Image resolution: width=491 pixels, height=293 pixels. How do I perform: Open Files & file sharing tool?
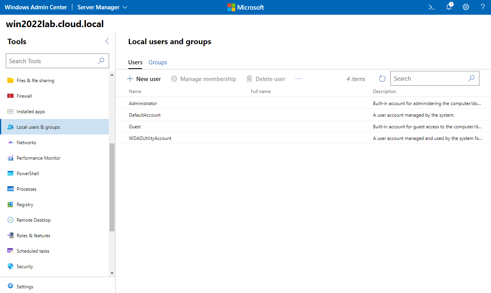coord(54,81)
